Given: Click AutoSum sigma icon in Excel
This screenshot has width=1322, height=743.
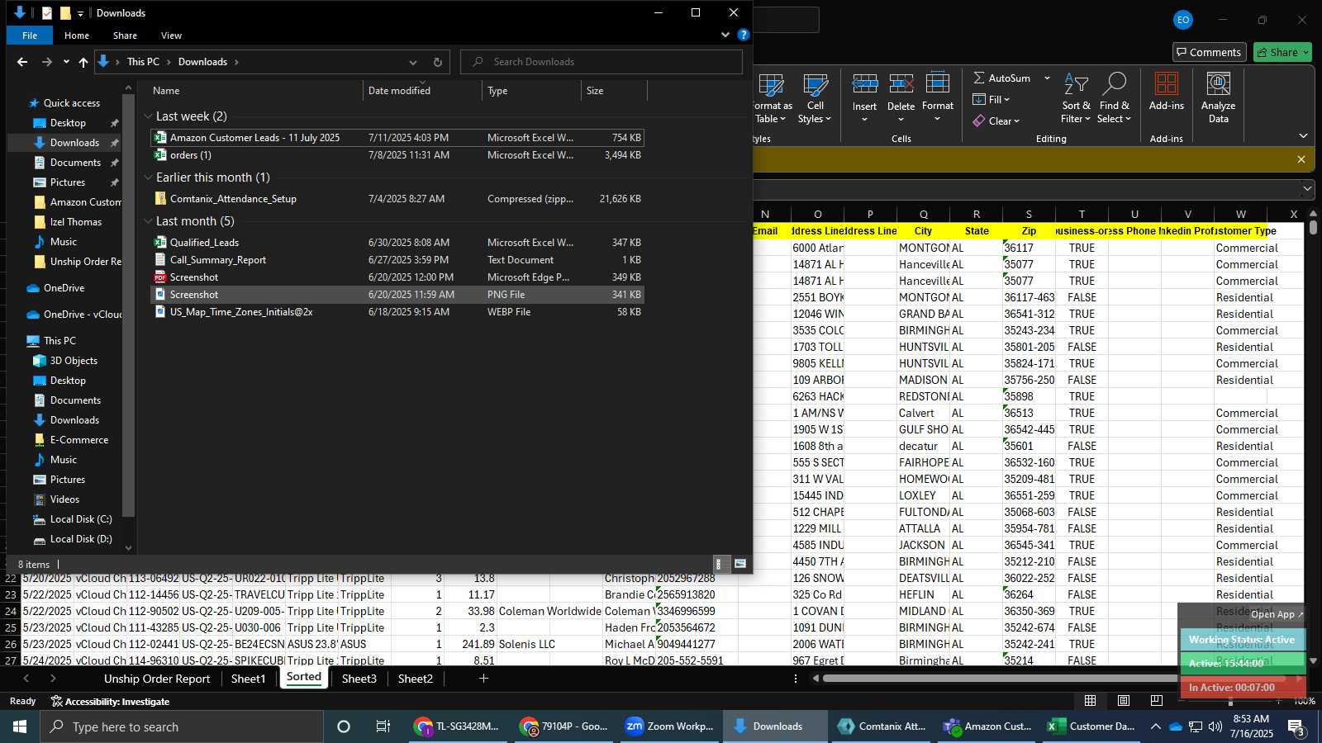Looking at the screenshot, I should click(979, 78).
